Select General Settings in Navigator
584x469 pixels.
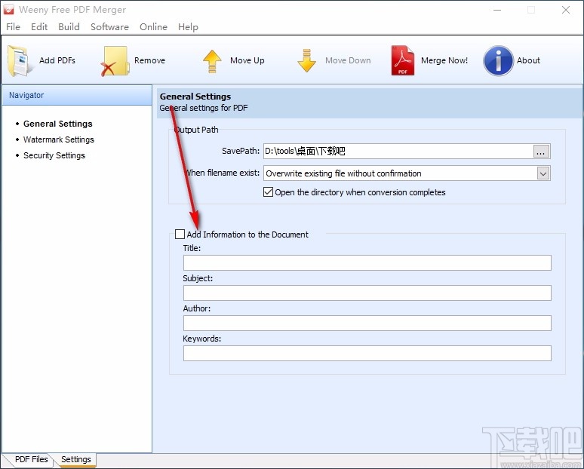tap(58, 124)
